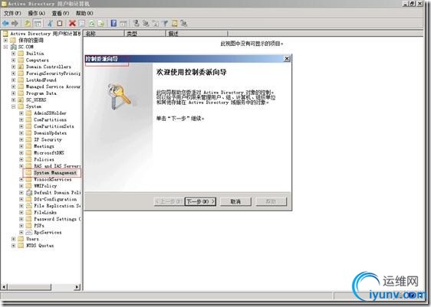This screenshot has height=307, width=431.
Task: Click the Export list icon
Action: tap(101, 24)
